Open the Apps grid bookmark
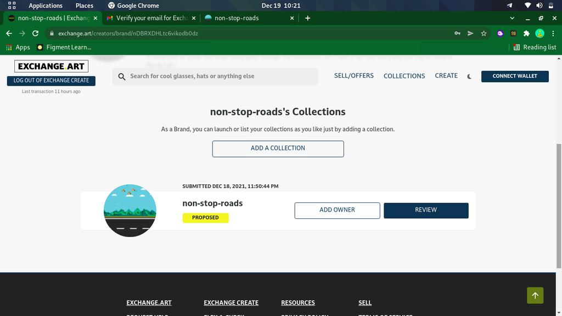The height and width of the screenshot is (316, 562). click(x=18, y=47)
